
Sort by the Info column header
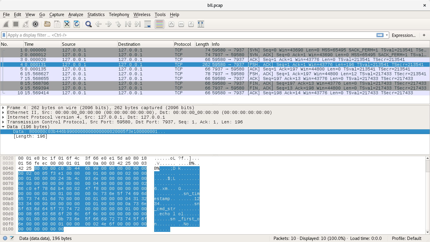click(320, 44)
